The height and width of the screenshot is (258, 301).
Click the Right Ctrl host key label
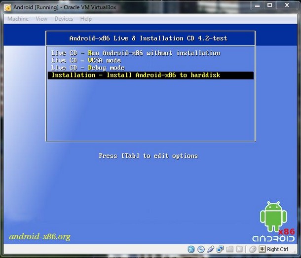[x=277, y=249]
